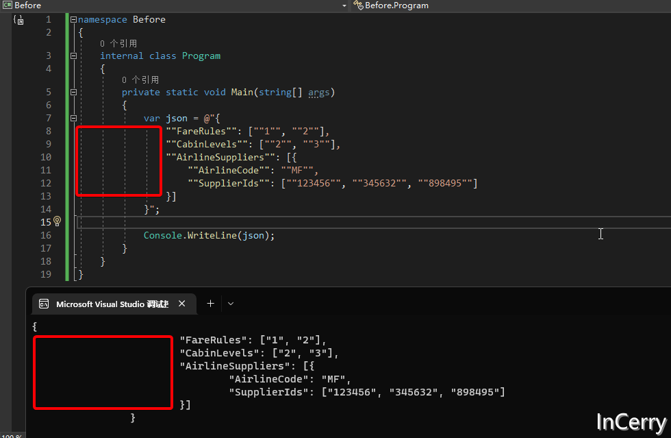Collapse the namespace Before code region
This screenshot has width=671, height=438.
[x=73, y=19]
